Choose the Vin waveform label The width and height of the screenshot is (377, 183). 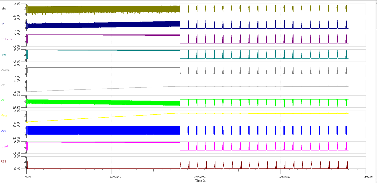coord(3,100)
